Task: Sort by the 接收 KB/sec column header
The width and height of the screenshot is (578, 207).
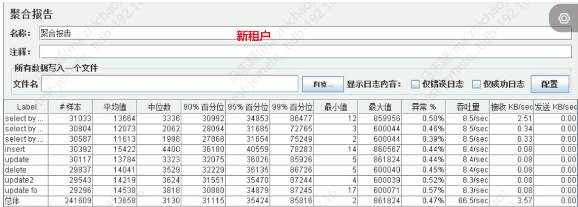Action: coord(512,107)
